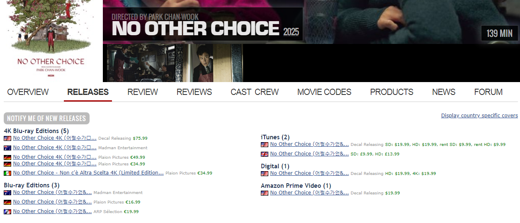The height and width of the screenshot is (223, 520).
Task: Open the OVERVIEW tab
Action: pos(28,92)
